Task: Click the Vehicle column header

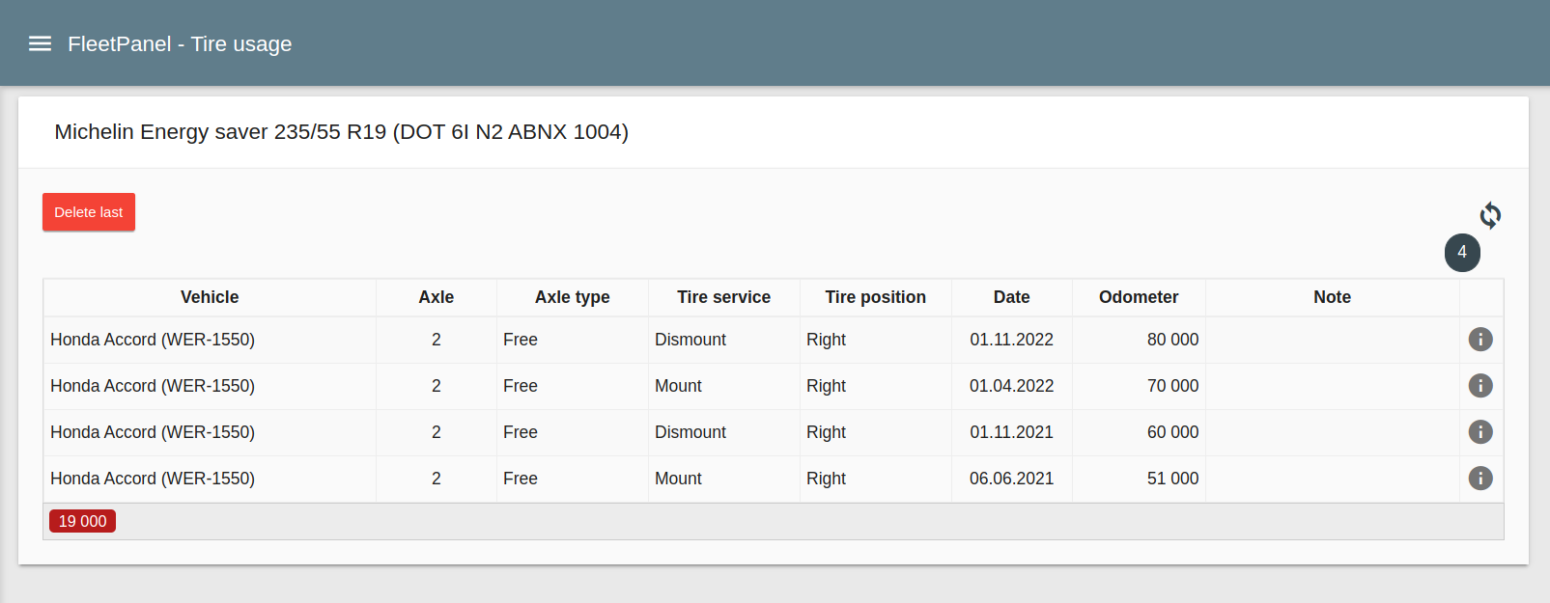Action: [210, 297]
